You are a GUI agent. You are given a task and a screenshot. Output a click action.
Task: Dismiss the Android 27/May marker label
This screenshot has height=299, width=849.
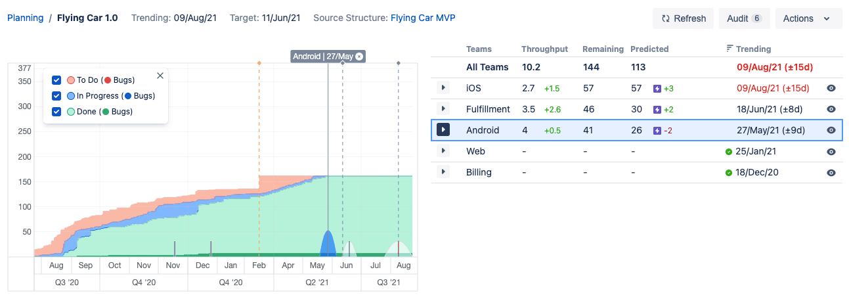pyautogui.click(x=359, y=57)
